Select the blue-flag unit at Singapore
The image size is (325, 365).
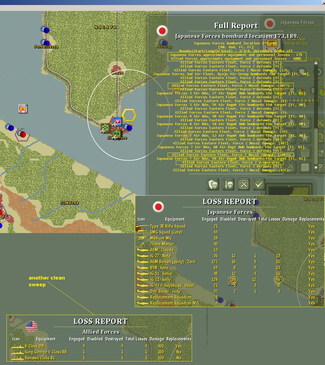click(117, 121)
